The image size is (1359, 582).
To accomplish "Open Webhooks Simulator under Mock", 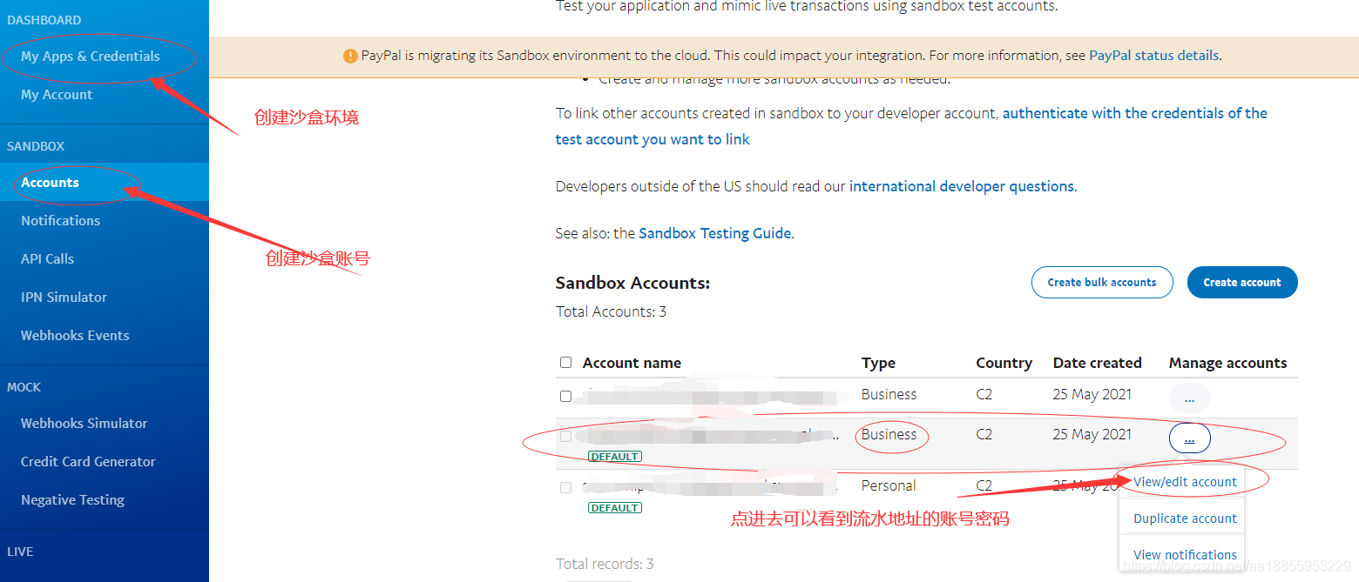I will (x=84, y=424).
